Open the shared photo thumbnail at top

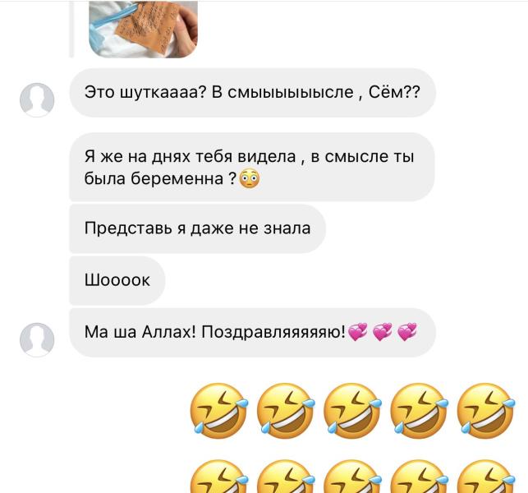click(x=143, y=29)
